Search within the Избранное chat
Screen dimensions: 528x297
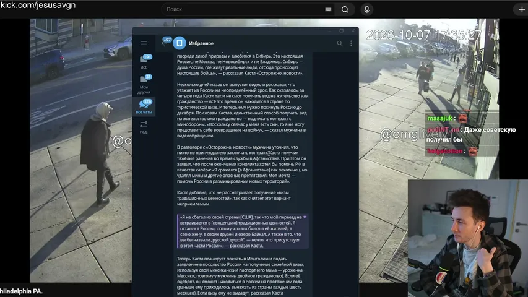click(340, 43)
